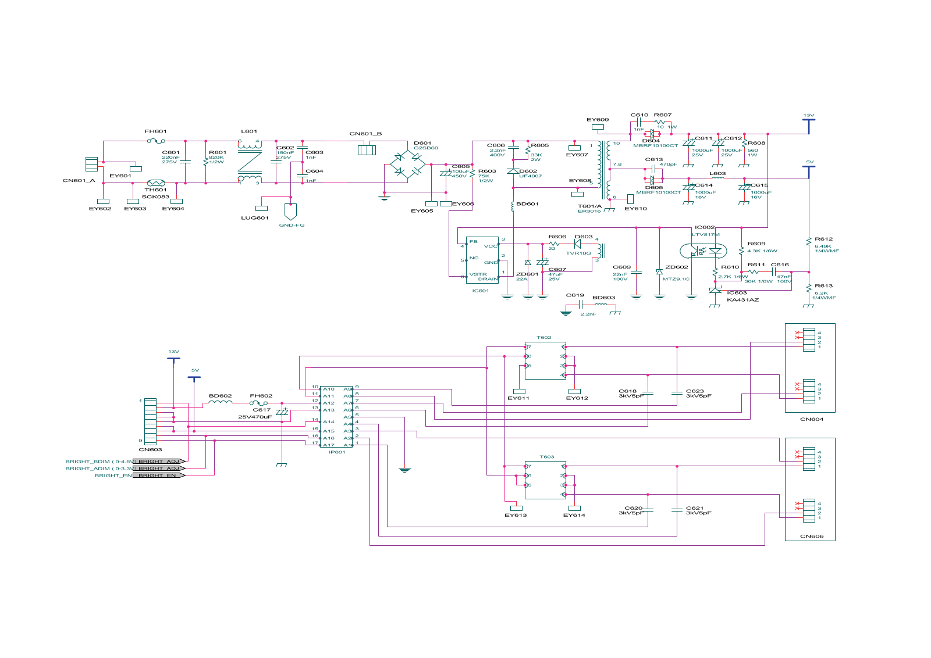The height and width of the screenshot is (658, 931).
Task: Click the ER3016 transformer part text
Action: tap(589, 211)
